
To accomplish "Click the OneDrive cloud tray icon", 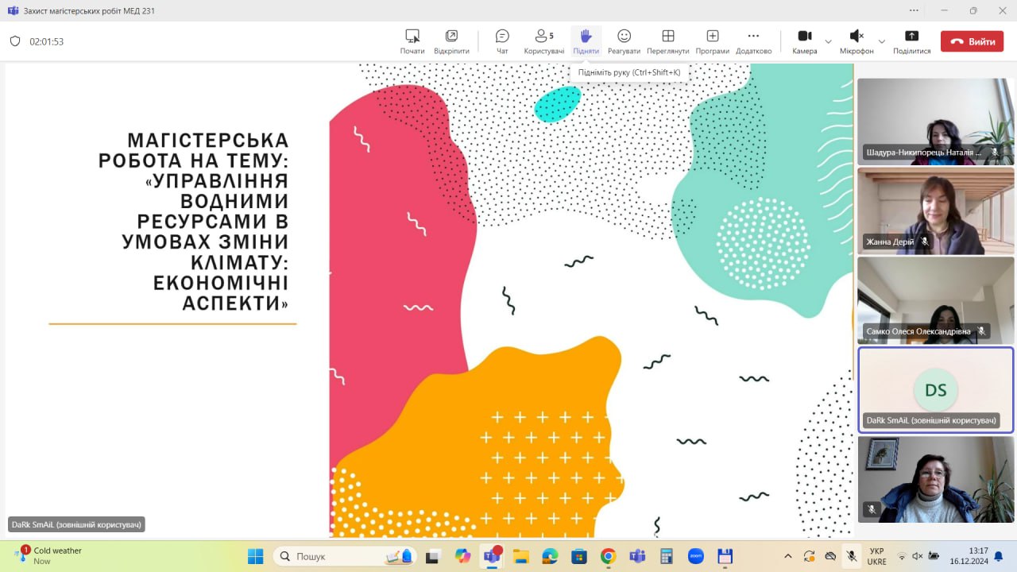I will point(830,556).
